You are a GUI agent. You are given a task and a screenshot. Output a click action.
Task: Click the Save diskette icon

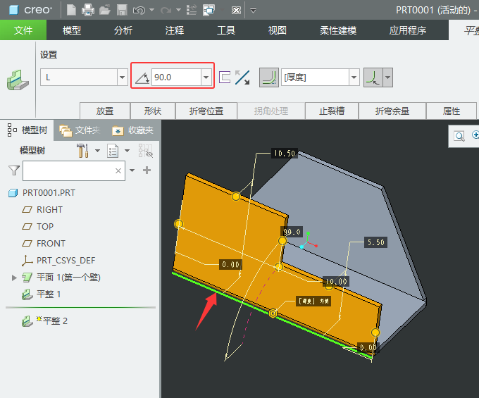point(122,10)
